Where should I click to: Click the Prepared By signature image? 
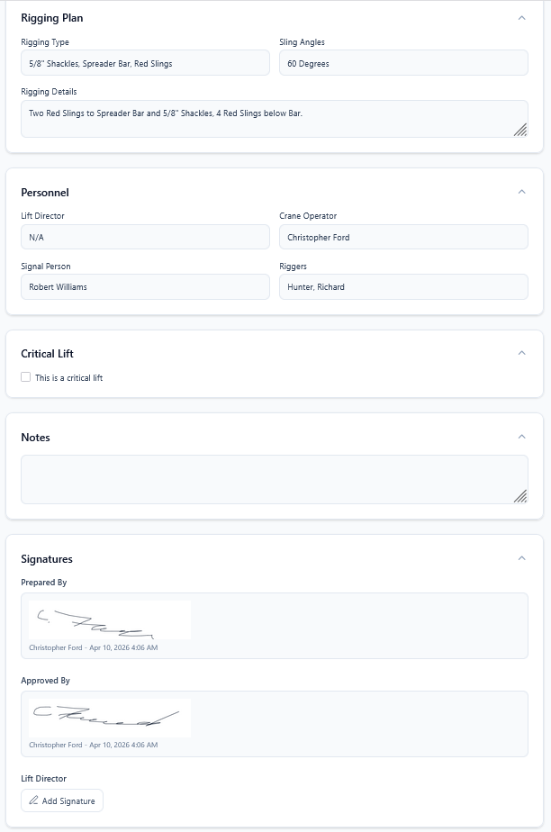(110, 619)
